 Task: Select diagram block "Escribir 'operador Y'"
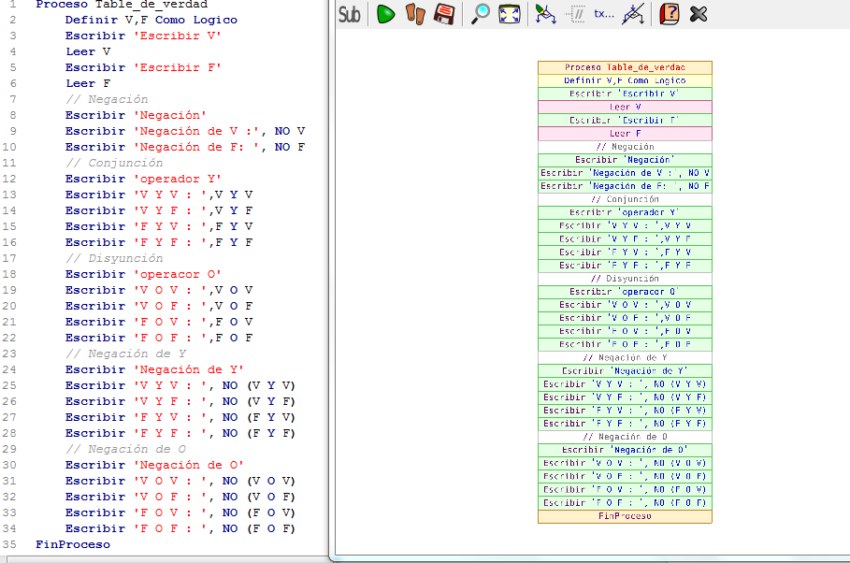tap(625, 212)
